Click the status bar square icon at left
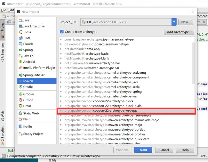This screenshot has width=208, height=162. click(4, 156)
